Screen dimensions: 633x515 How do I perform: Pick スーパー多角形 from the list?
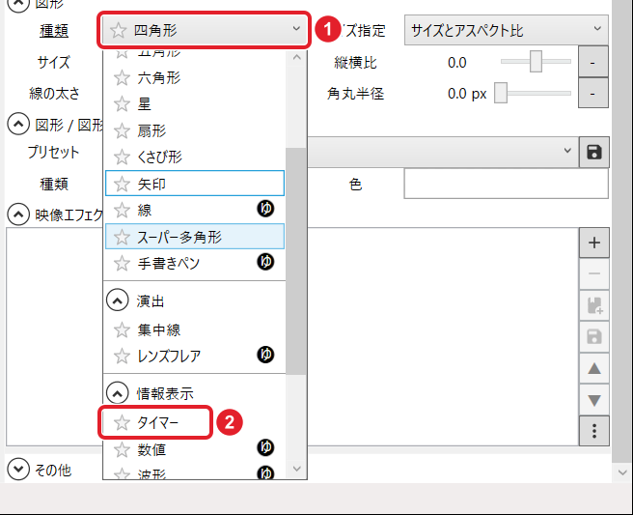point(195,237)
